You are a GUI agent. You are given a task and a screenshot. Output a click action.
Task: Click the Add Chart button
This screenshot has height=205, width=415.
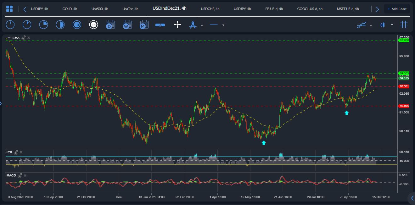click(x=397, y=9)
